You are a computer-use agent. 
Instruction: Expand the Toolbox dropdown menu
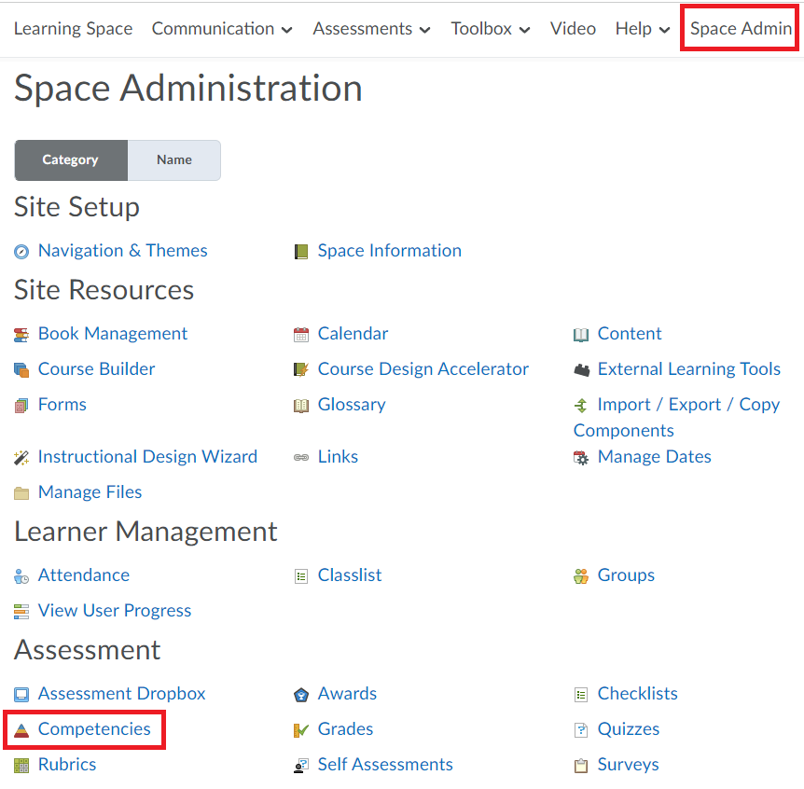click(x=491, y=29)
